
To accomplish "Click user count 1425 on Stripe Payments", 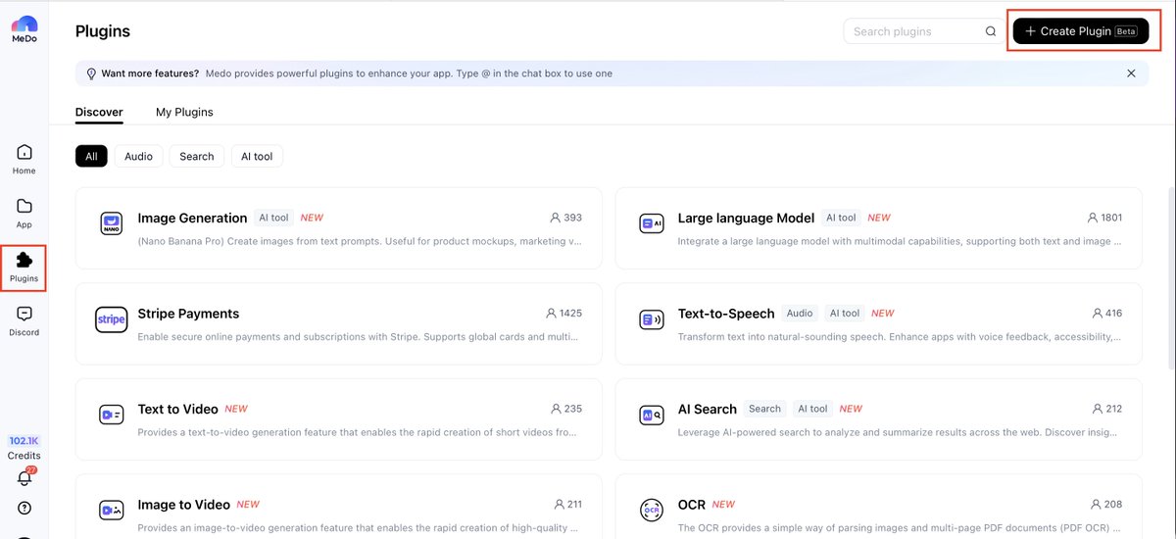I will (563, 314).
